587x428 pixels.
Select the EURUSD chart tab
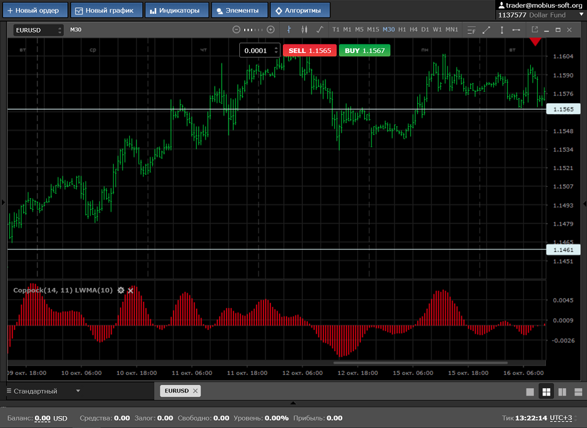click(x=176, y=391)
